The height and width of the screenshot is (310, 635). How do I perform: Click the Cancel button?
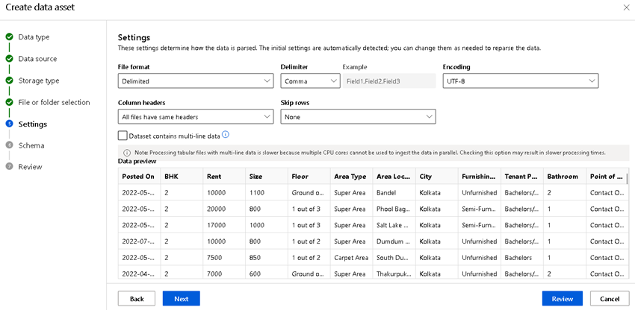(610, 299)
